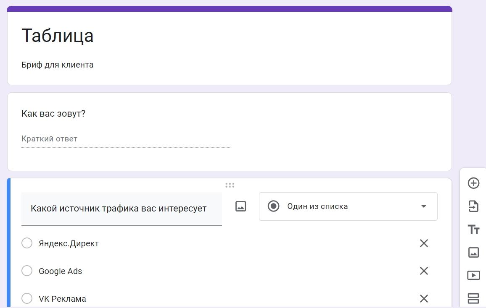486x308 pixels.
Task: Click the Import questions icon
Action: tap(473, 206)
